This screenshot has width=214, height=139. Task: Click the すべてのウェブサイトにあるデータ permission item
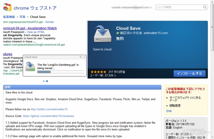(x=185, y=99)
